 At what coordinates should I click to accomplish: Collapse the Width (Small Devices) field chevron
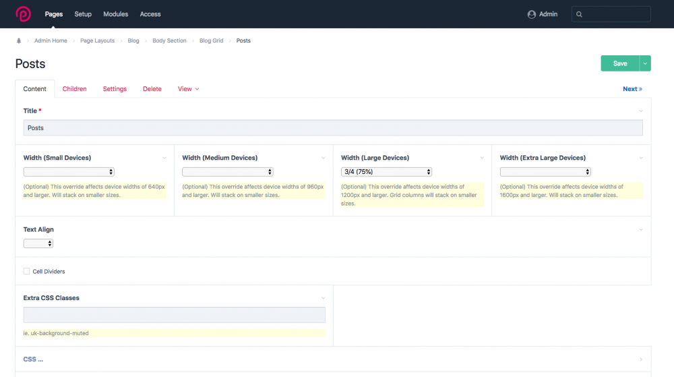164,158
